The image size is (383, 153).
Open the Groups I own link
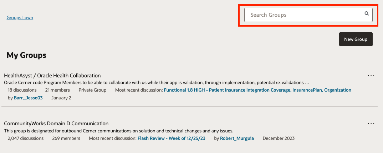coord(20,17)
